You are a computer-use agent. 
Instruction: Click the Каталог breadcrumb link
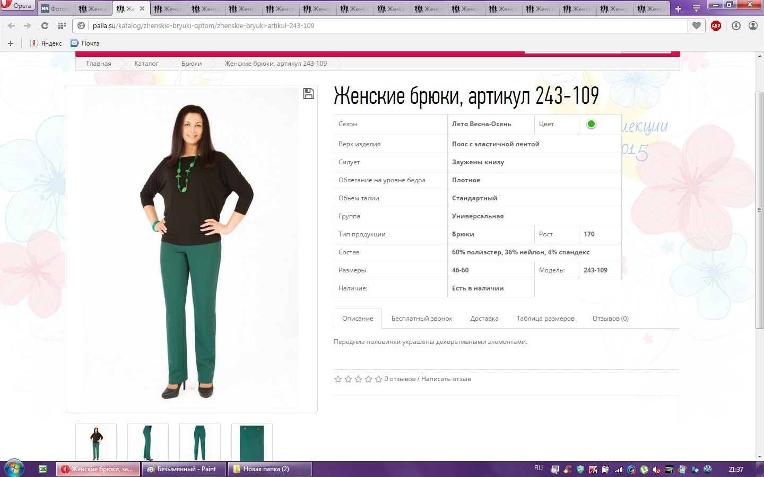point(146,64)
